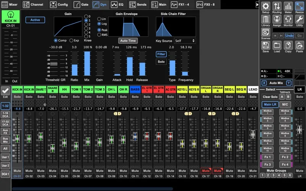The height and width of the screenshot is (191, 306).
Task: Select the Aux FX layer button
Action: (5, 131)
